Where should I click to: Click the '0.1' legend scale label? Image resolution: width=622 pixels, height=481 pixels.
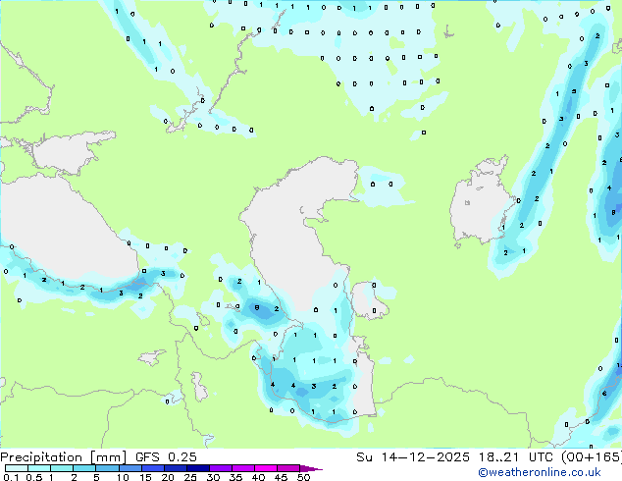pyautogui.click(x=11, y=477)
